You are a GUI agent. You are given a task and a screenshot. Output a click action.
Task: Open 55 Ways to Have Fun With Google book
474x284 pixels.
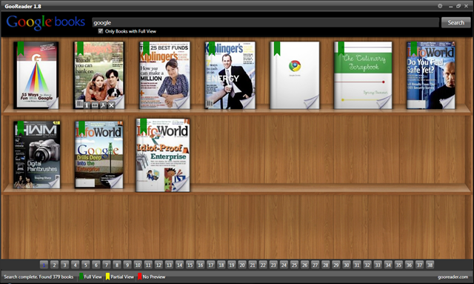point(36,75)
